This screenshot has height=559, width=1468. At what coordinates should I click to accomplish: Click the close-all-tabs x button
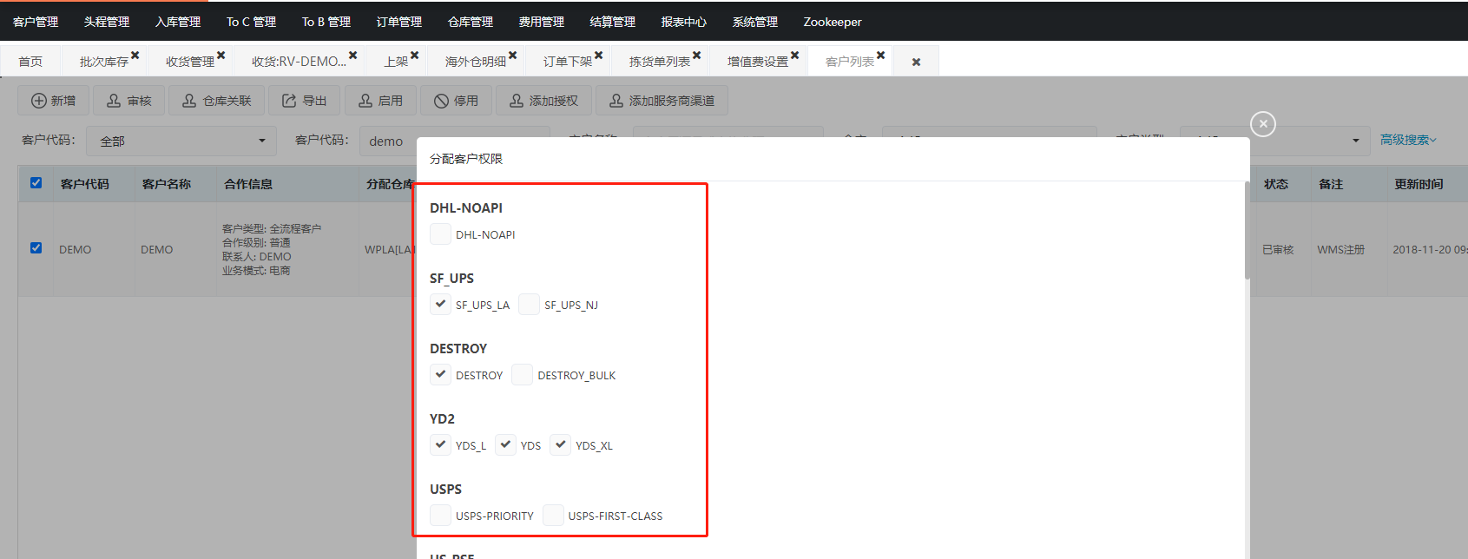(x=916, y=62)
